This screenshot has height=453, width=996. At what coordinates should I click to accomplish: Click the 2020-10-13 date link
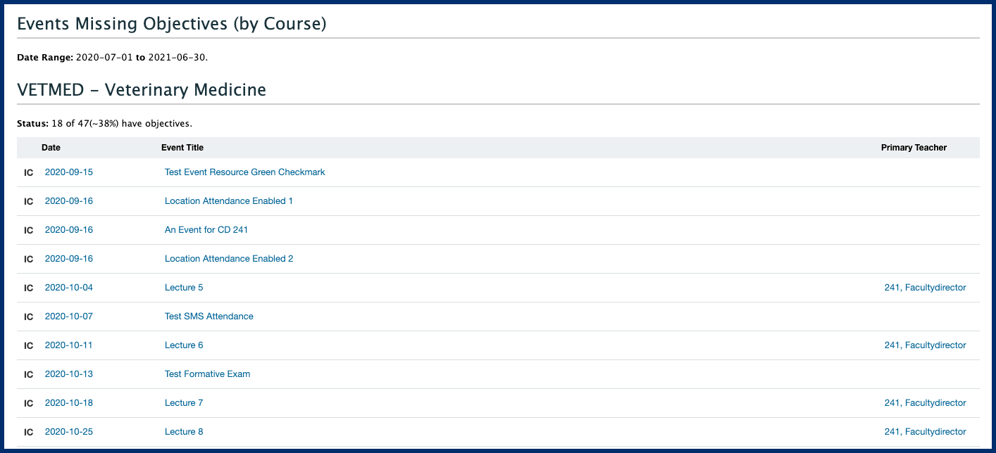coord(68,374)
